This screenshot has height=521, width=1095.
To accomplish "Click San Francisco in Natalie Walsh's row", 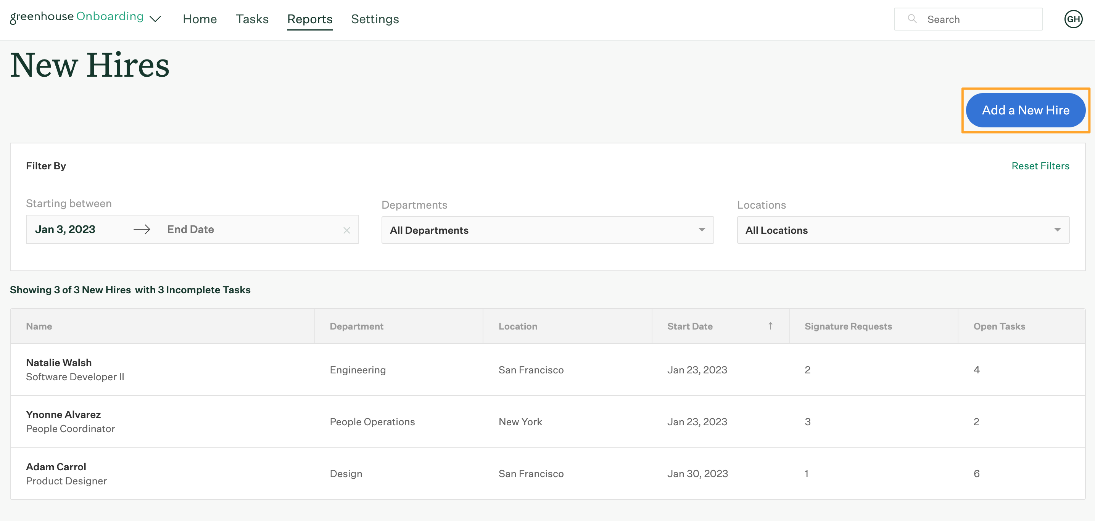I will (531, 370).
